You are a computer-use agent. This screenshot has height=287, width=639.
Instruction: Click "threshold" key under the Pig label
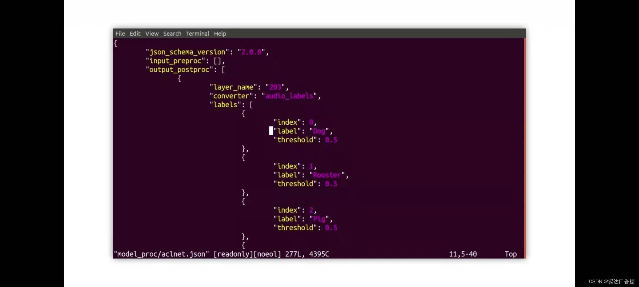point(295,228)
